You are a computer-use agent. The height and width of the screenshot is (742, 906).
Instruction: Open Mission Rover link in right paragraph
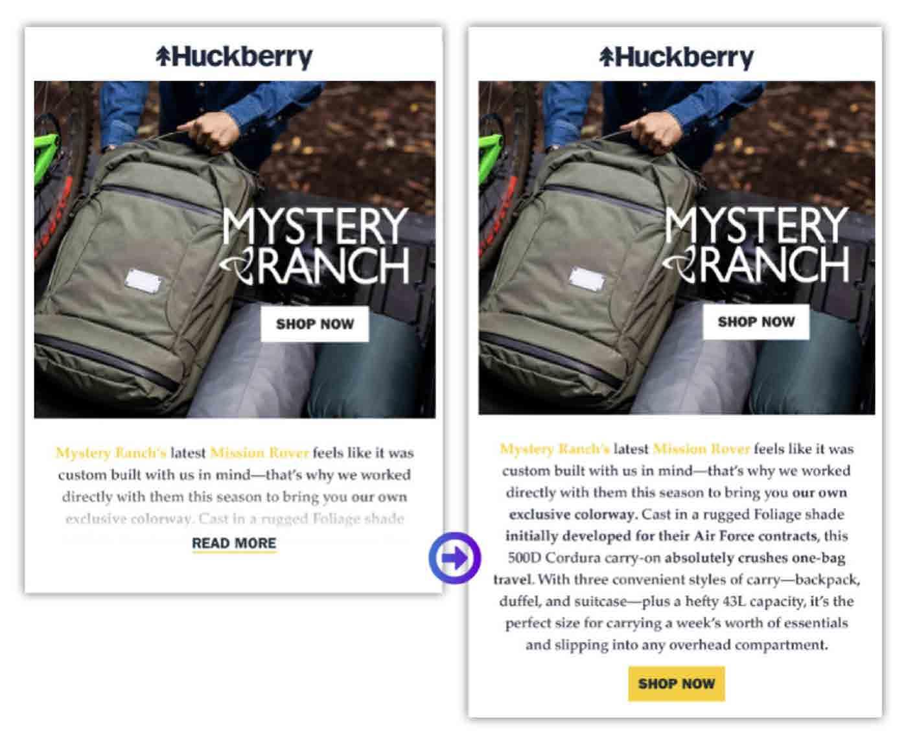pos(701,448)
